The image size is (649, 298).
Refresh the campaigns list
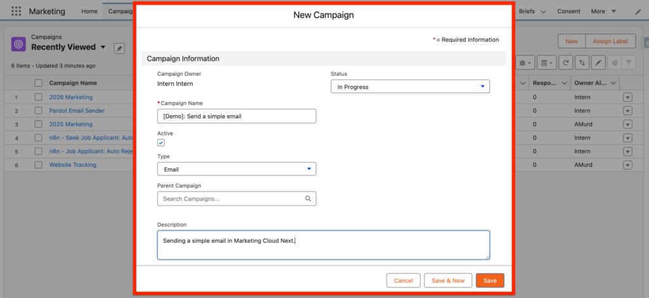[x=565, y=63]
